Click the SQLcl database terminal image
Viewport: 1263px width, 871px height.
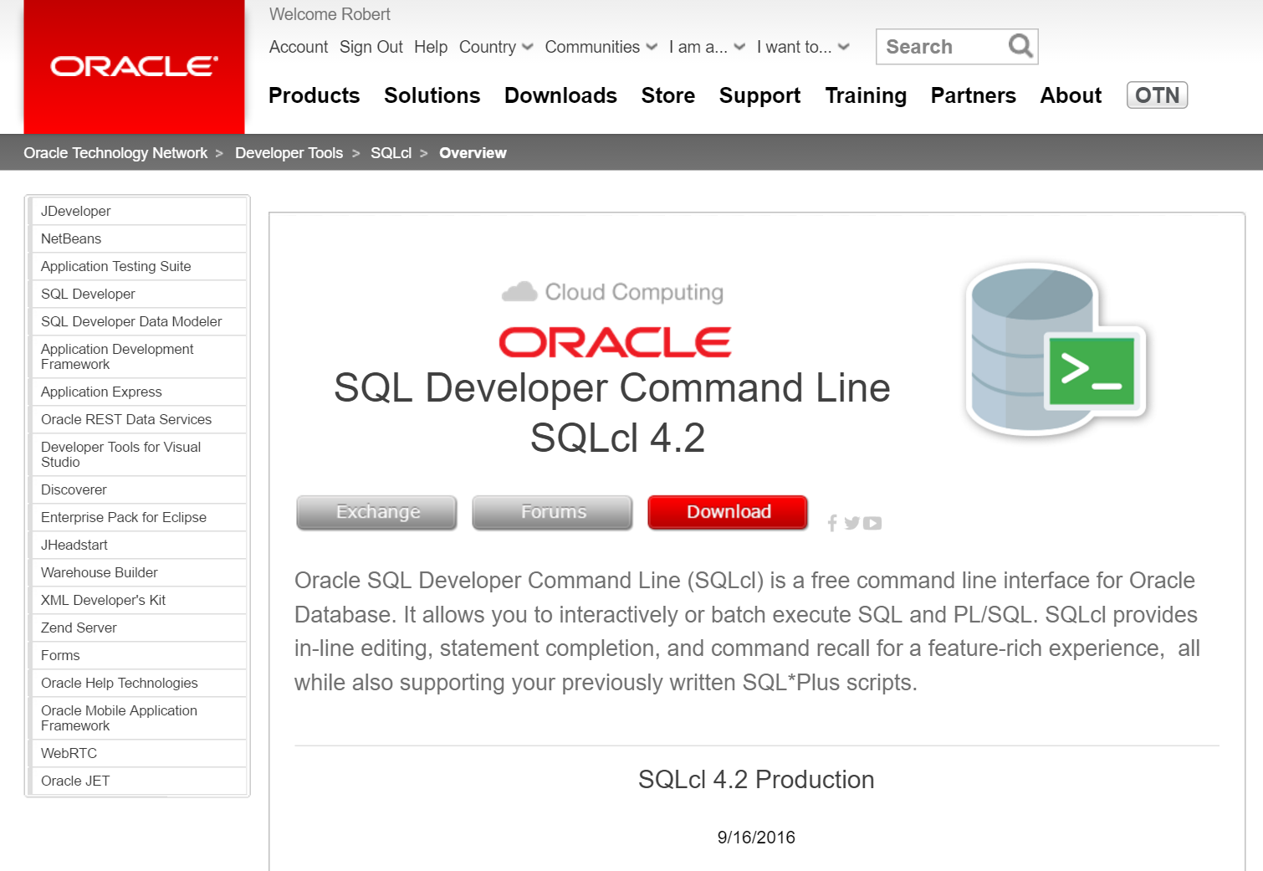pos(1056,350)
